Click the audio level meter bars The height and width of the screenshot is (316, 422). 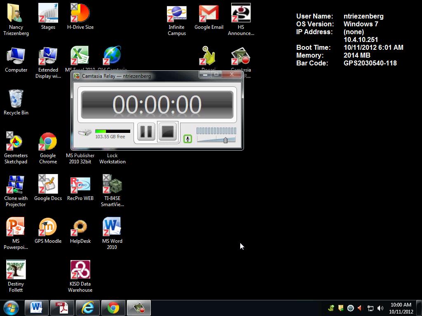[x=216, y=131]
